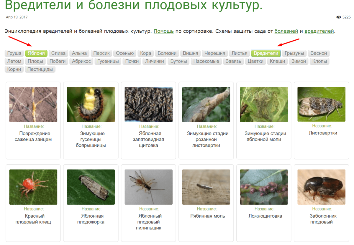Open the Помощь sorting help link
The height and width of the screenshot is (245, 354).
coord(164,31)
